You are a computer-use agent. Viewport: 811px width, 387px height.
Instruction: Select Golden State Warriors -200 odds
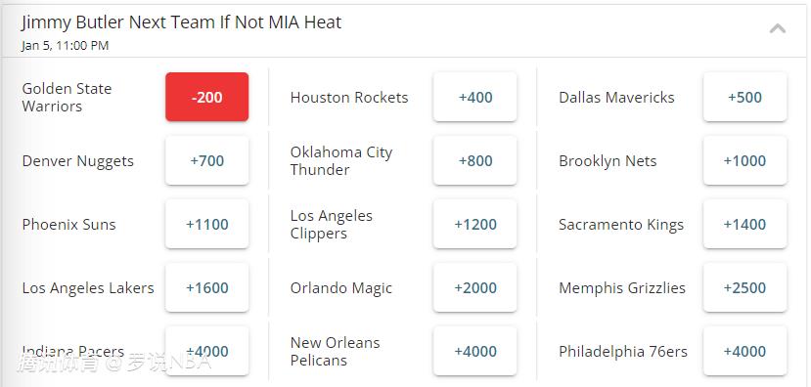click(206, 97)
